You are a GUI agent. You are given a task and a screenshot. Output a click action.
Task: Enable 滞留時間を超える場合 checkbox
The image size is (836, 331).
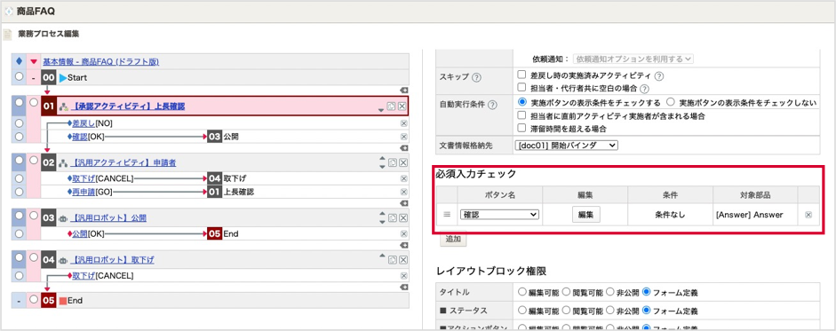point(522,128)
